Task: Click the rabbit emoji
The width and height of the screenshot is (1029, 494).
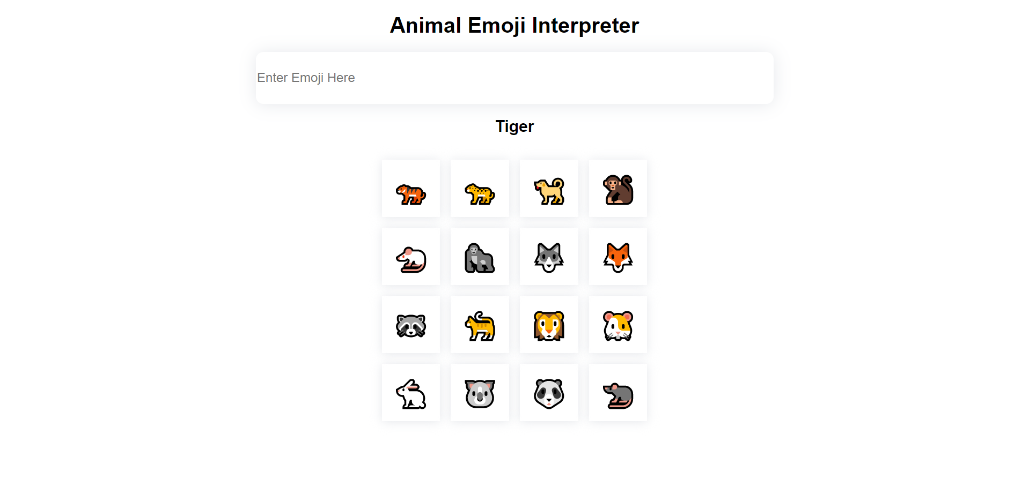Action: point(410,392)
